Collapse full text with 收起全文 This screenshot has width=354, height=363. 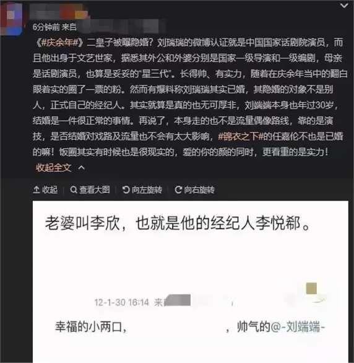coord(53,168)
